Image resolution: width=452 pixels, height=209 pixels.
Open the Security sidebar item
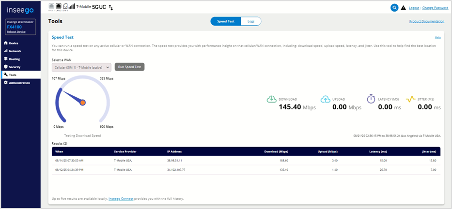[15, 67]
